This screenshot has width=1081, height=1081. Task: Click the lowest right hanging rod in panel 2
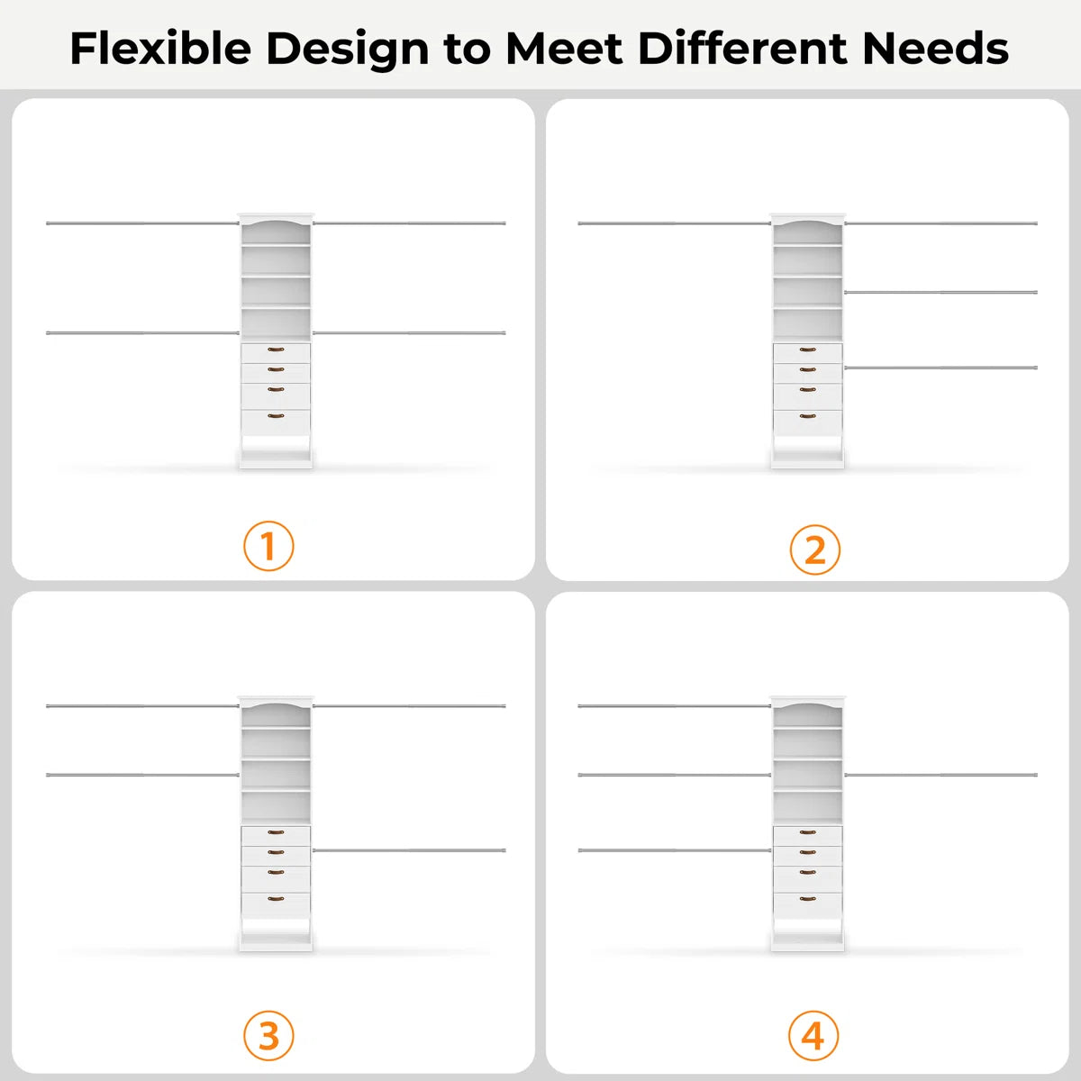pyautogui.click(x=940, y=368)
